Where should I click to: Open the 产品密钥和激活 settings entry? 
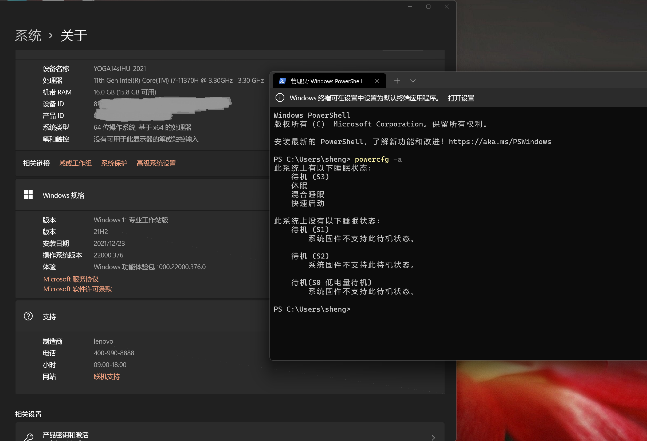(x=230, y=432)
